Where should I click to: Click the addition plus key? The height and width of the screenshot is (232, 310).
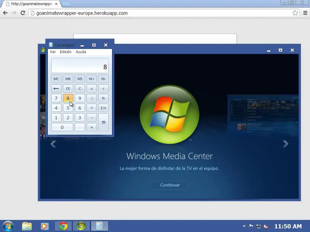click(x=91, y=127)
